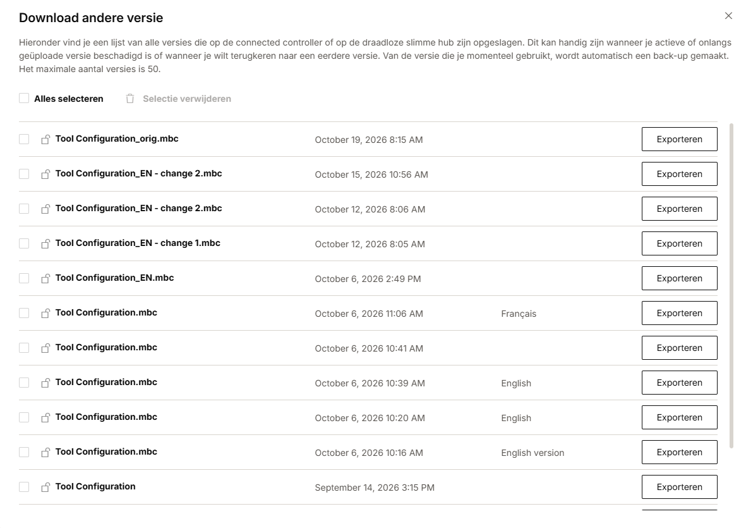This screenshot has width=746, height=528.
Task: Select checkbox of the Français version
Action: tap(24, 313)
